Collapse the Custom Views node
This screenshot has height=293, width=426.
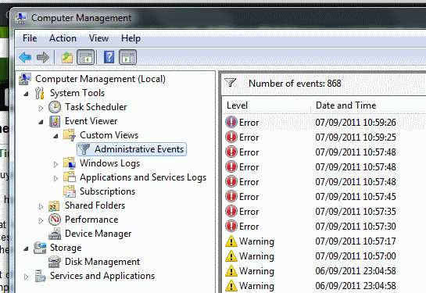[x=55, y=136]
